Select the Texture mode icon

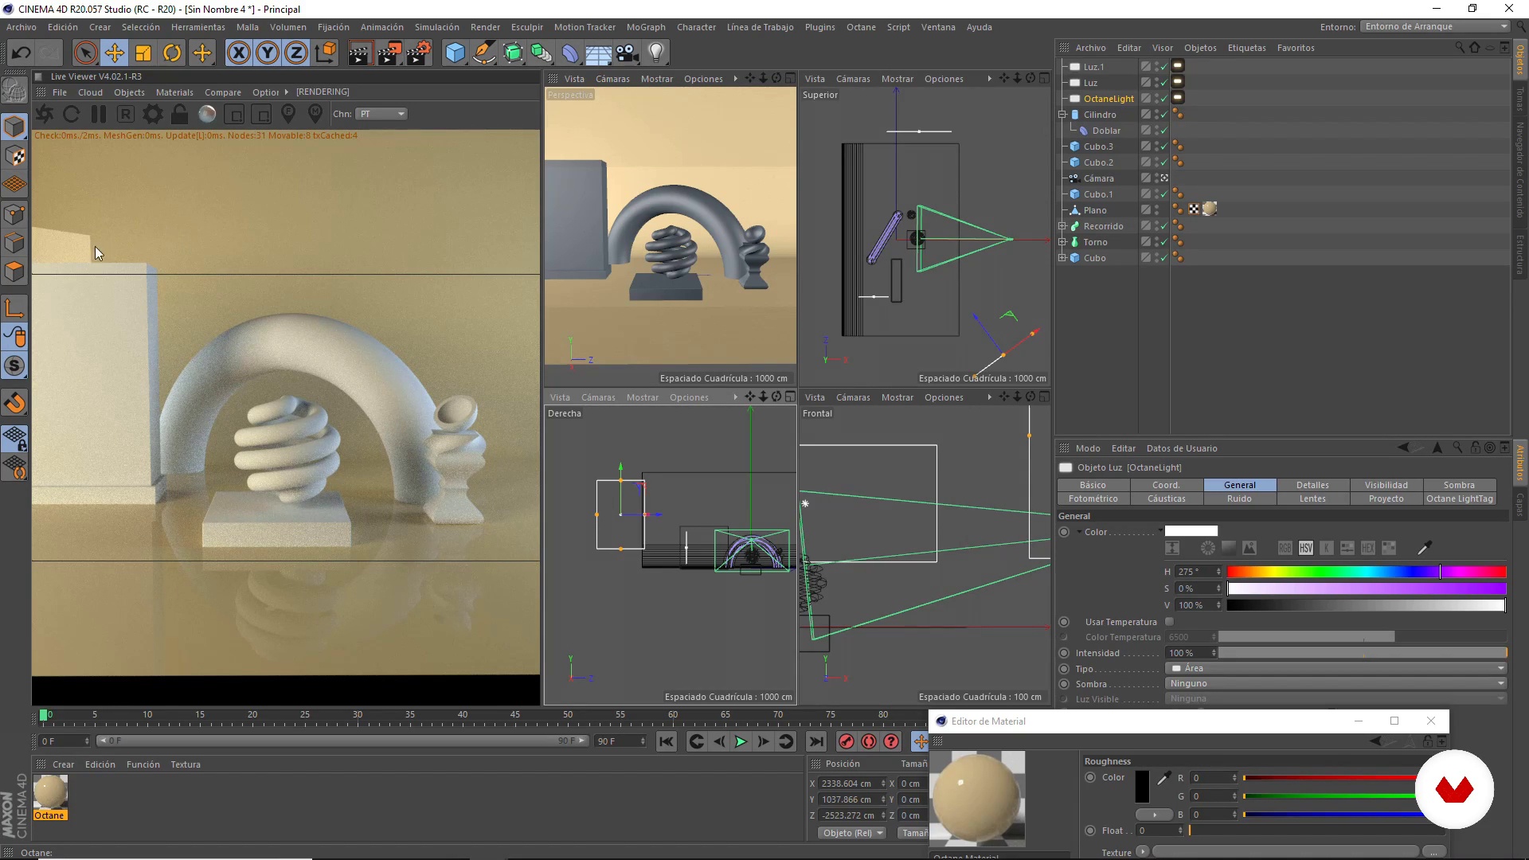click(15, 156)
